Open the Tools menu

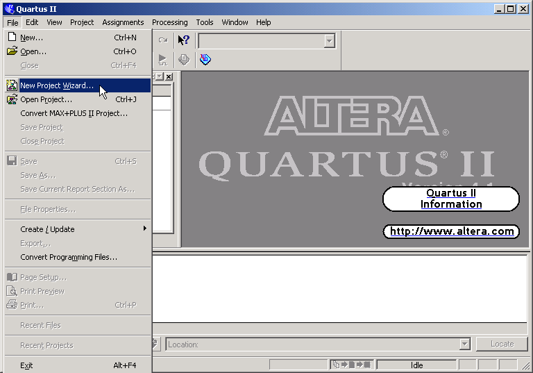(205, 22)
